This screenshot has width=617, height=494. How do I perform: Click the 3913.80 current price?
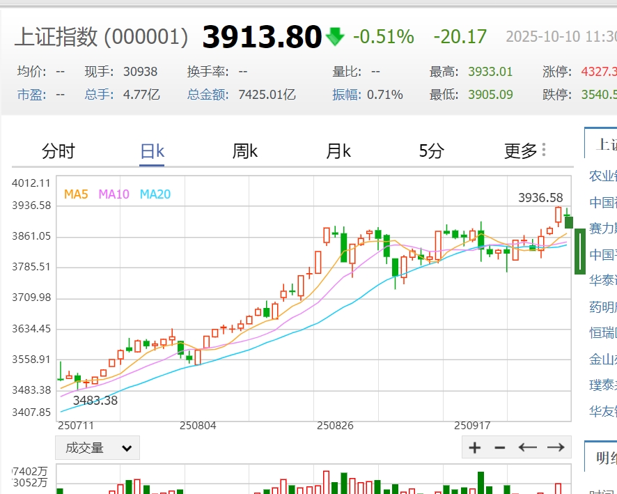coord(262,37)
